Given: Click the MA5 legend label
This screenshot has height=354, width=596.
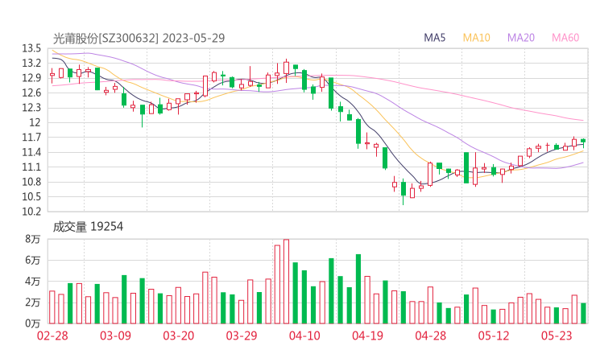Looking at the screenshot, I should pyautogui.click(x=434, y=38).
